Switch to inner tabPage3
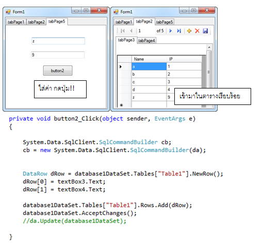 126,40
